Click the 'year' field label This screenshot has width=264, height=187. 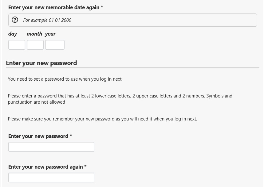50,34
